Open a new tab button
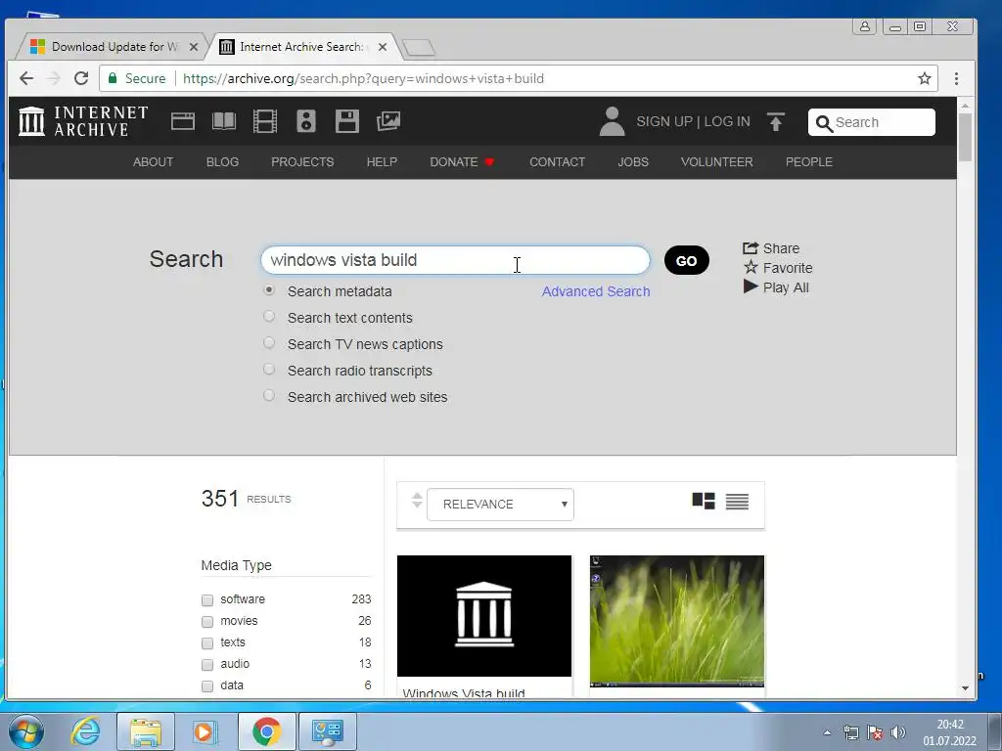Screen dimensions: 1002x751 pos(419,47)
